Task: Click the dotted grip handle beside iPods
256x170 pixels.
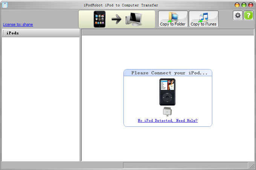Action: click(x=4, y=33)
